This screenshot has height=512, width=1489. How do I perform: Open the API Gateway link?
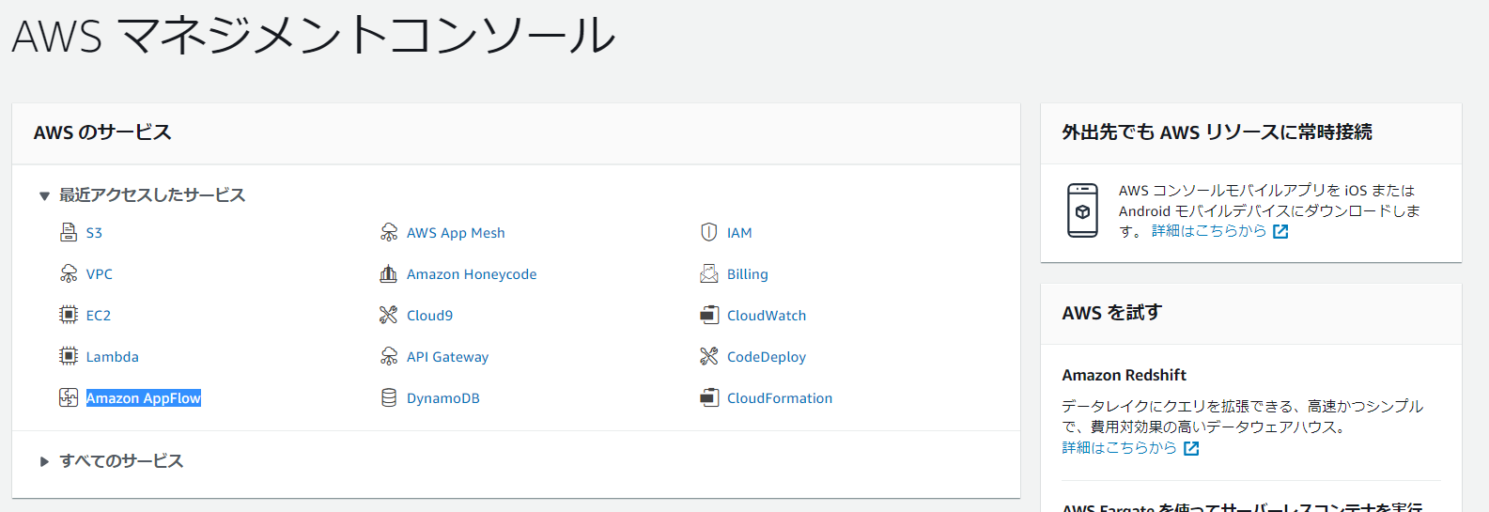(x=447, y=357)
